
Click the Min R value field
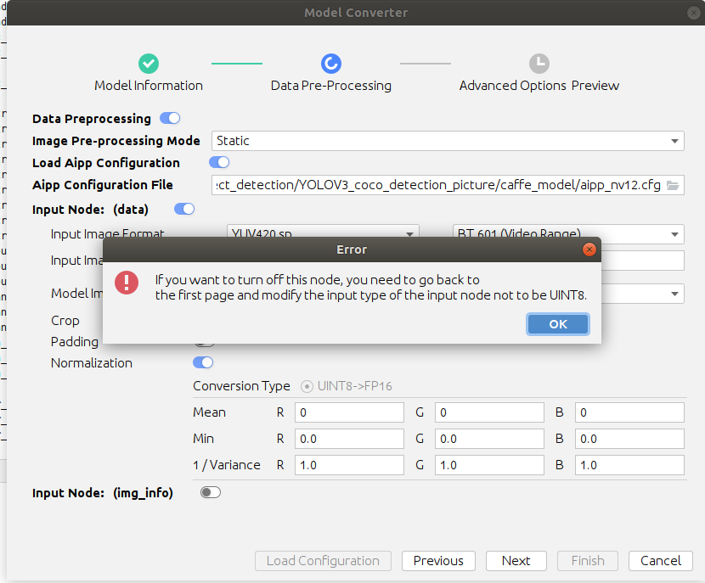coord(349,439)
